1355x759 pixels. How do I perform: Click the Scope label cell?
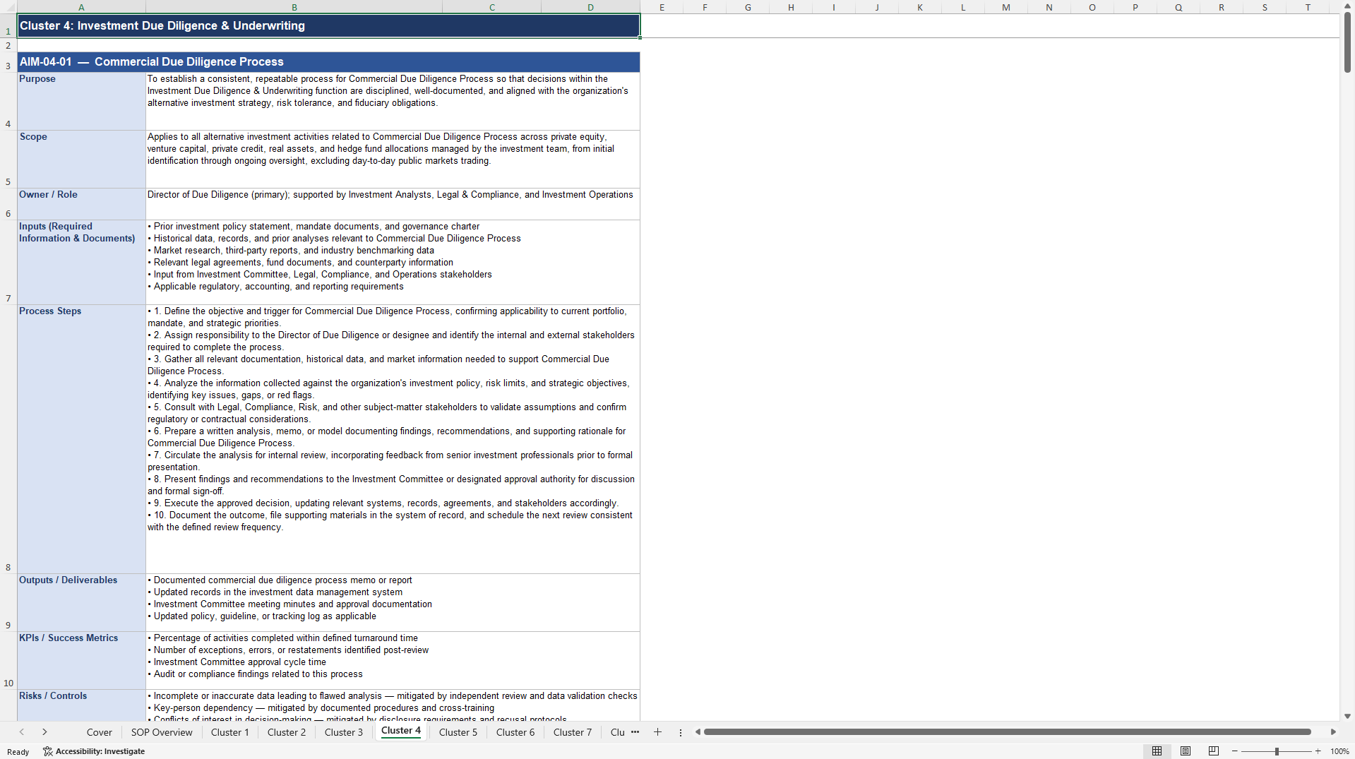point(81,159)
